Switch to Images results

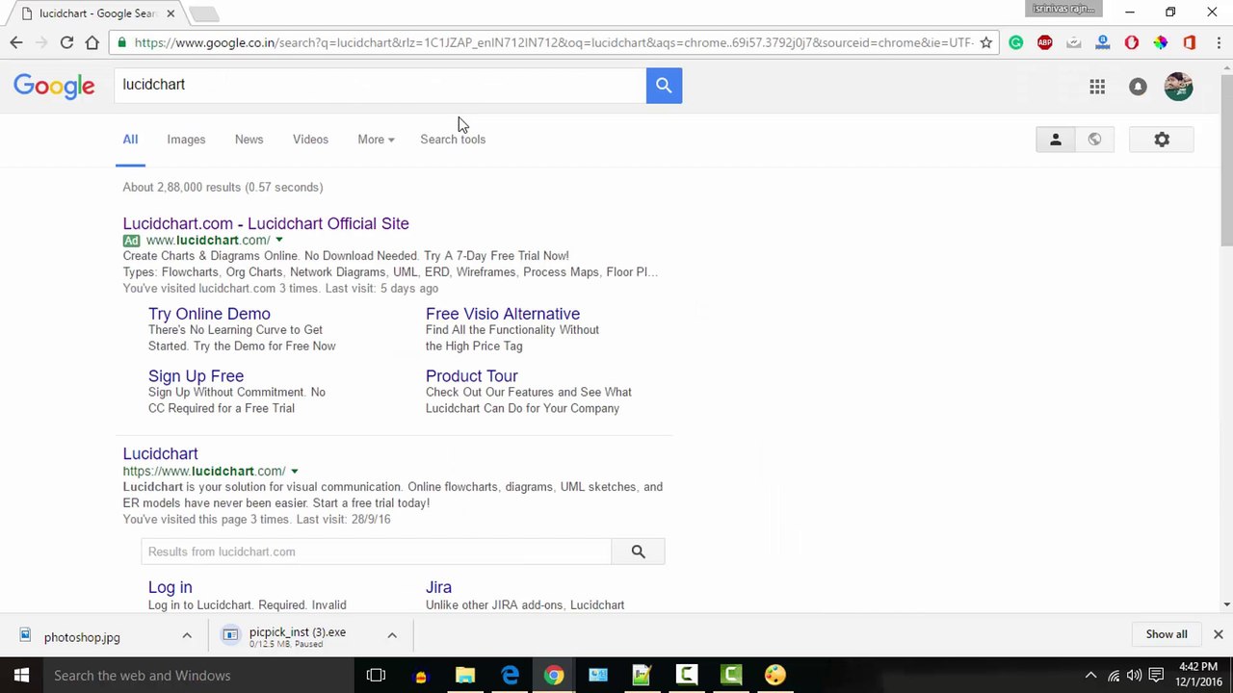coord(186,140)
